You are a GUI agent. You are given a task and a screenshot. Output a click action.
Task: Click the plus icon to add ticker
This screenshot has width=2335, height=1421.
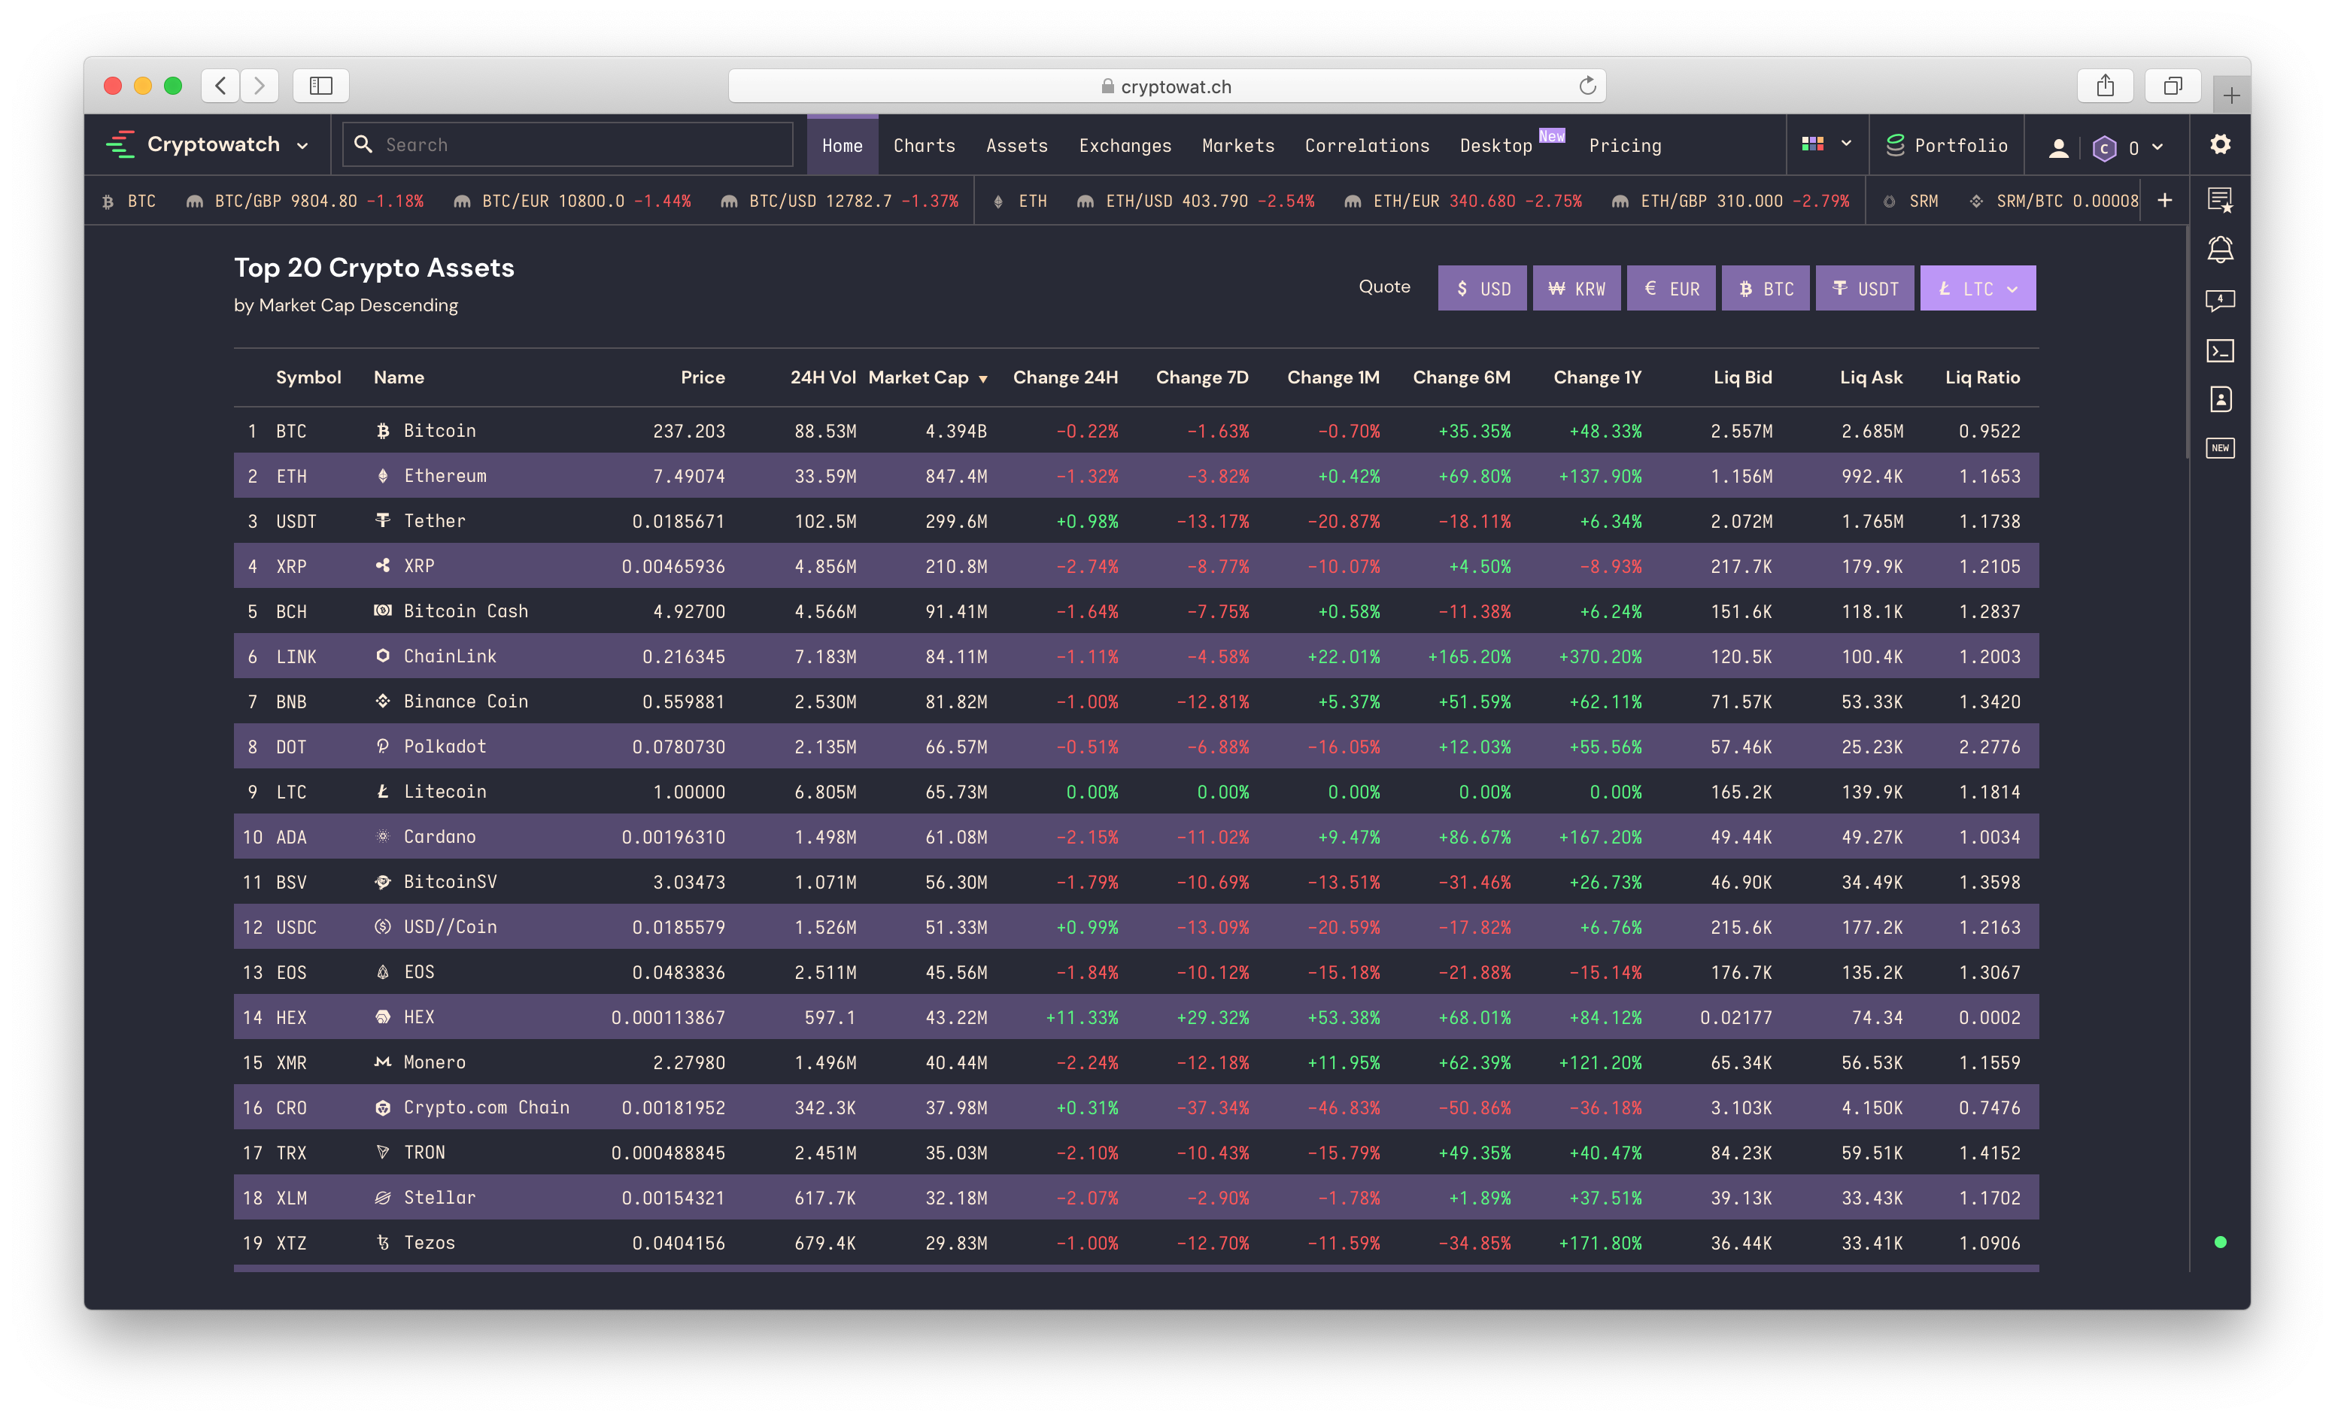(2166, 200)
